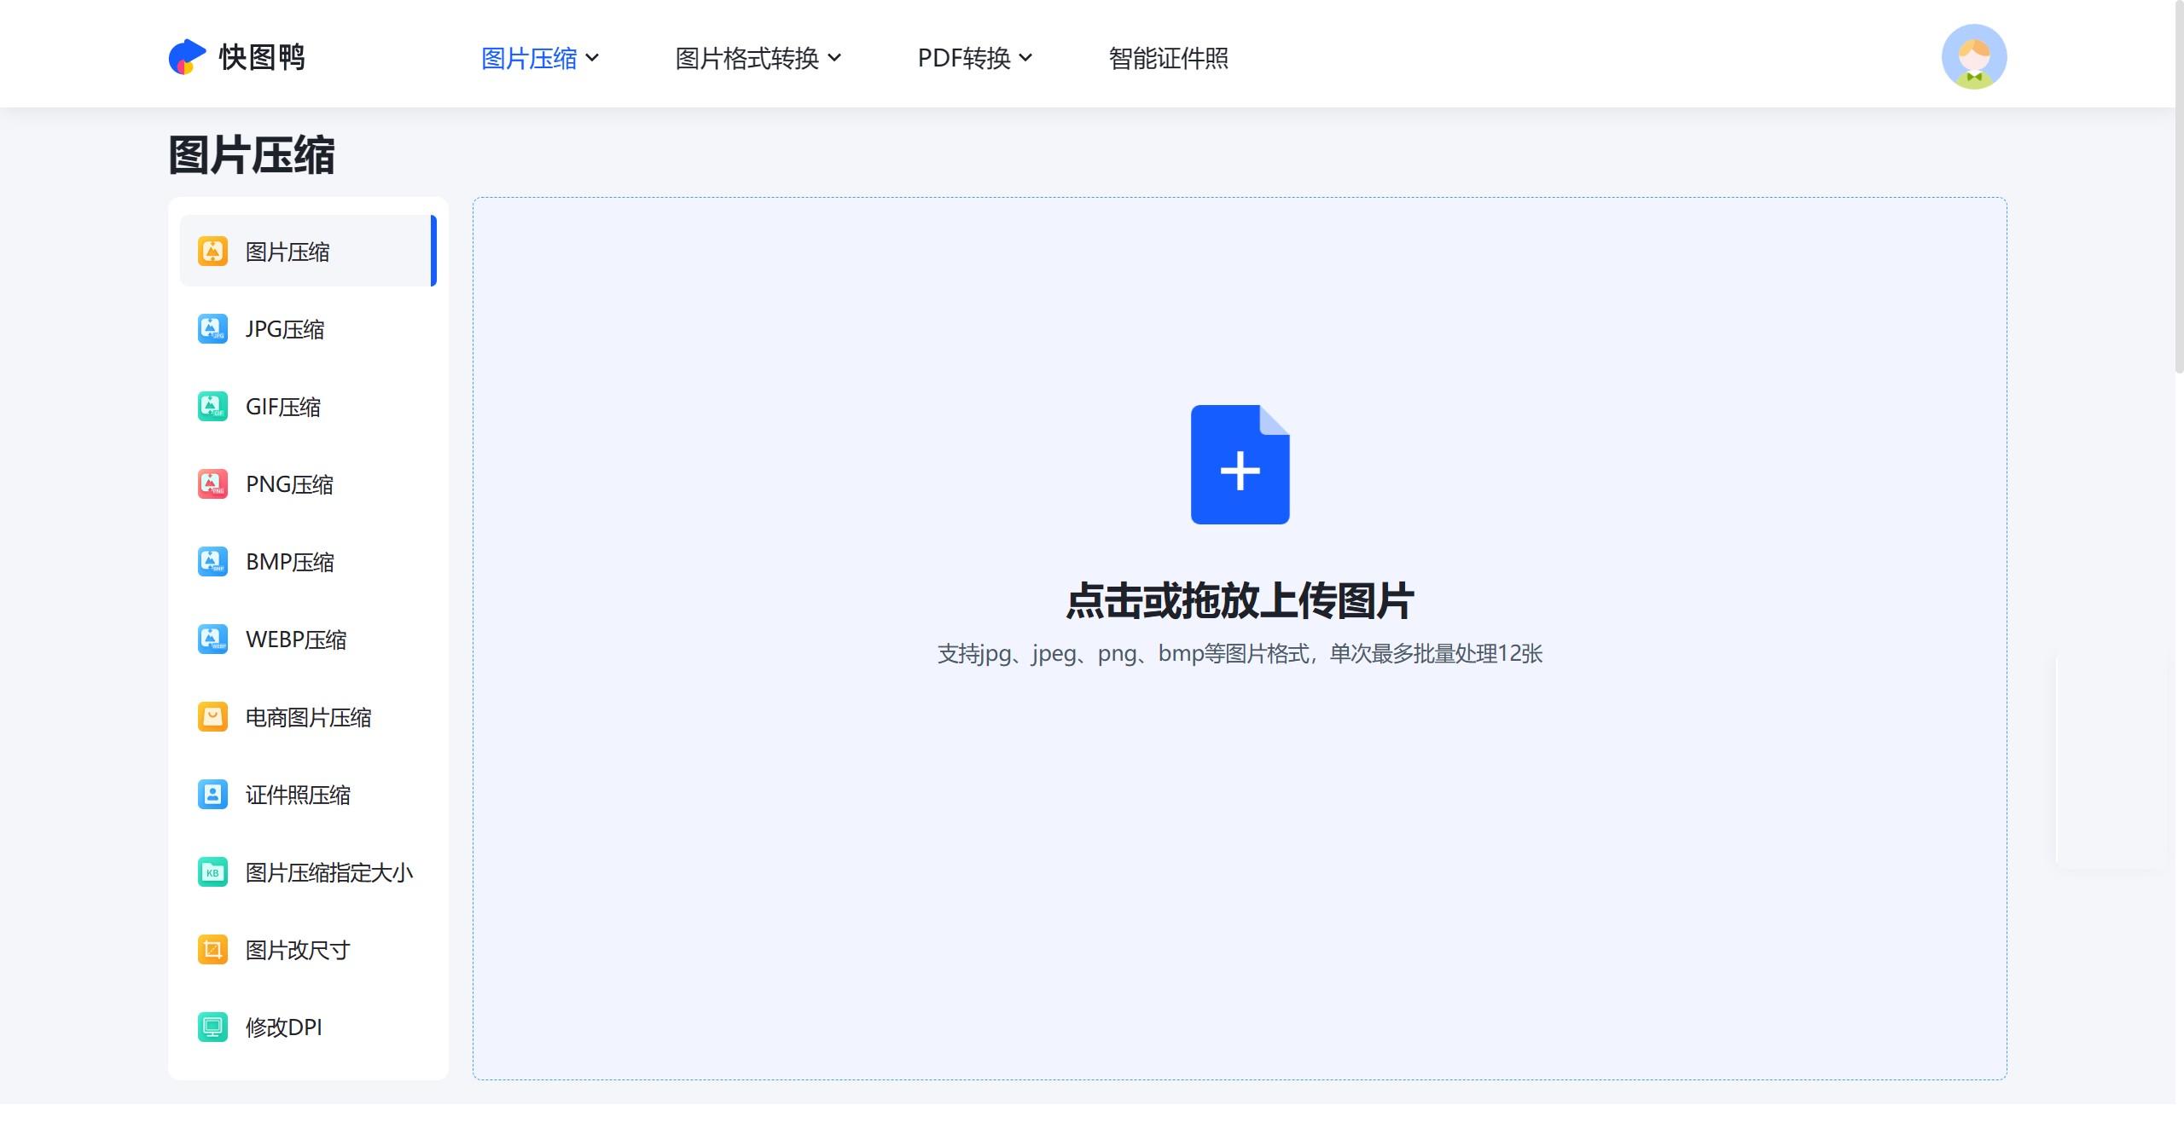Click the 图片压缩 sidebar icon

212,251
